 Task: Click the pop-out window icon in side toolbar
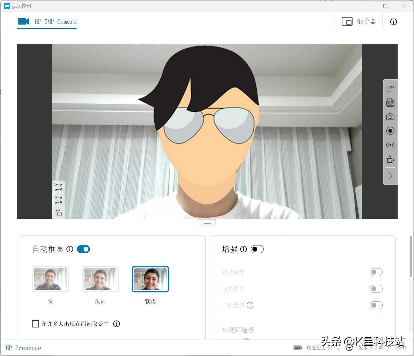[390, 89]
